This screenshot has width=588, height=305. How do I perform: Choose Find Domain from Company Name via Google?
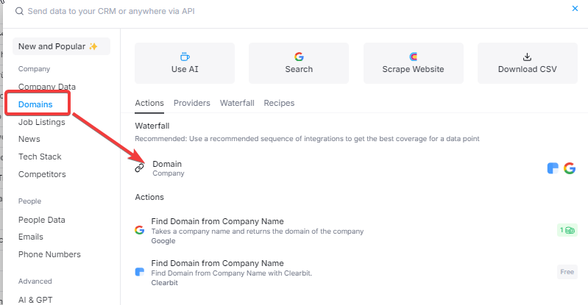pyautogui.click(x=217, y=222)
